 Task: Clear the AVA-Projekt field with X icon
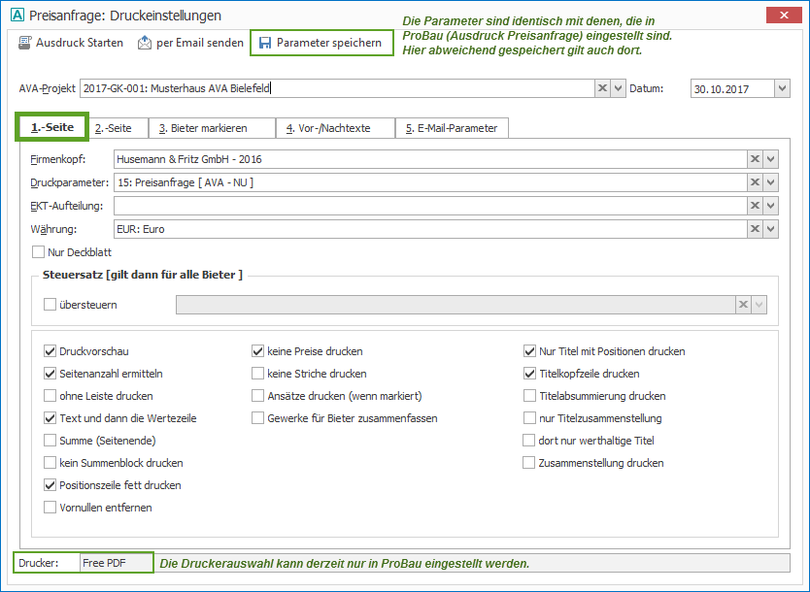[603, 88]
